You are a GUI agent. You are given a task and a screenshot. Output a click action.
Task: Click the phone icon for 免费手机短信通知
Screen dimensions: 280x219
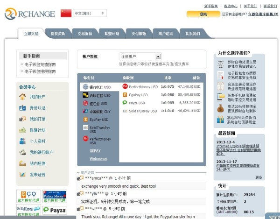pos(221,97)
